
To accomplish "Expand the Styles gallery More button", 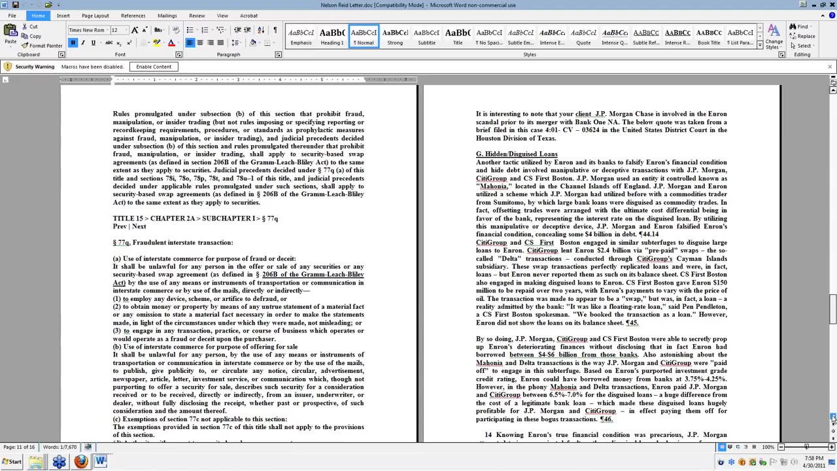I will (x=760, y=45).
